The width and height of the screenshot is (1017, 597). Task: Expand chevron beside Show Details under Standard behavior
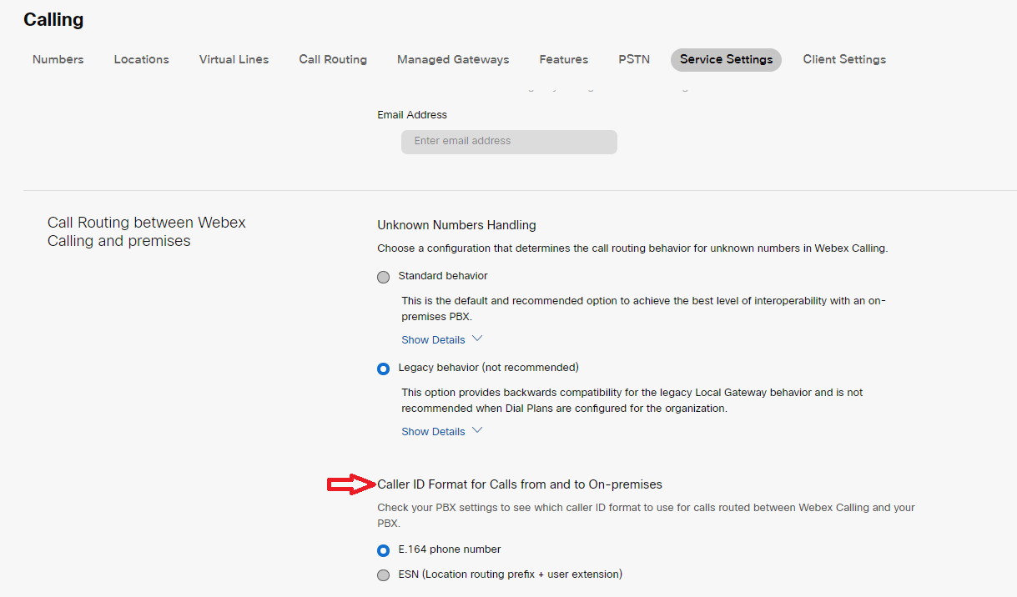tap(477, 339)
